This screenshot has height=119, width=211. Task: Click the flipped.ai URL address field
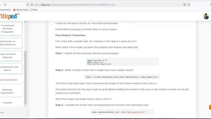coord(108,5)
